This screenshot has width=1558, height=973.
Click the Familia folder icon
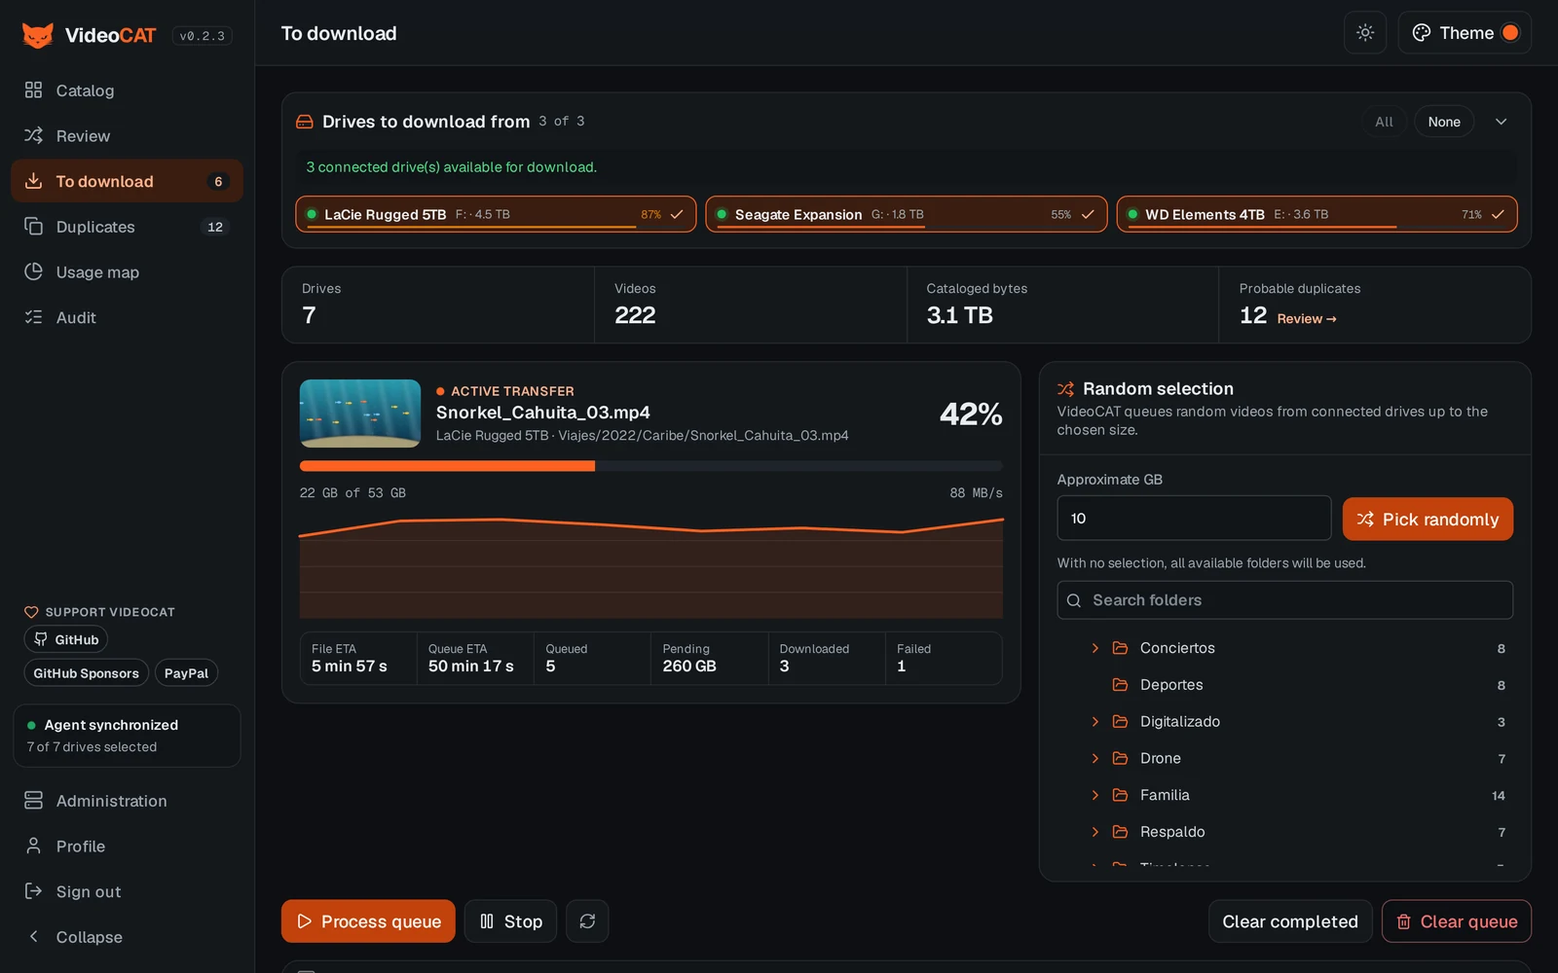1121,795
